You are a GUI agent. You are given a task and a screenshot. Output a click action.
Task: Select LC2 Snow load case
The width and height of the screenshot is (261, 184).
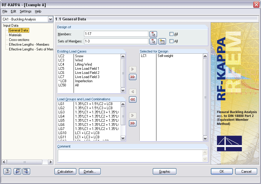[x=89, y=56]
